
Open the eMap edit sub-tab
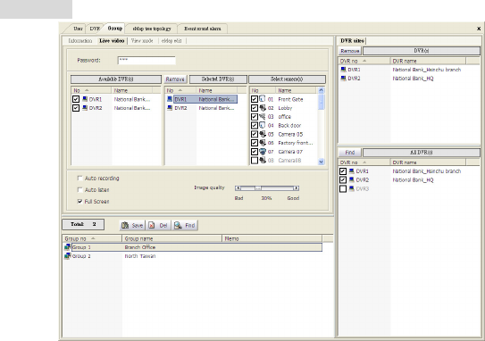click(x=171, y=41)
